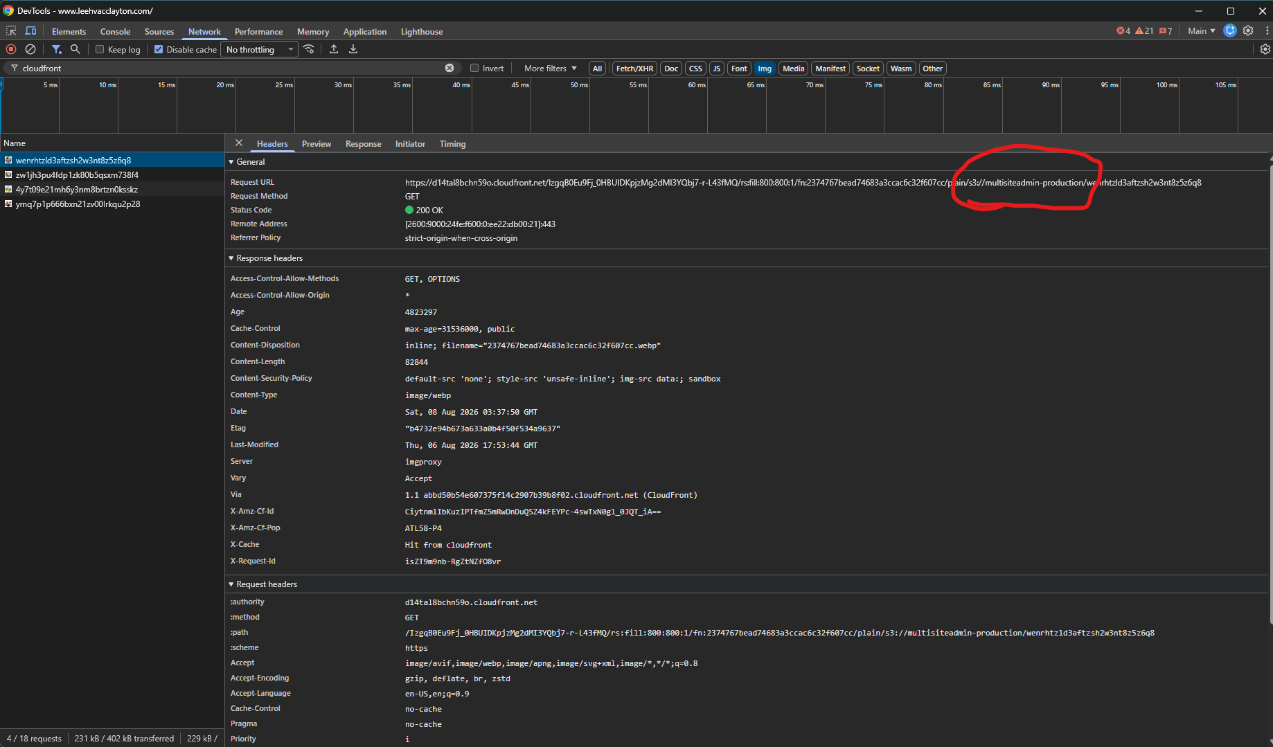Open the More filters dropdown
The height and width of the screenshot is (747, 1273).
[551, 68]
